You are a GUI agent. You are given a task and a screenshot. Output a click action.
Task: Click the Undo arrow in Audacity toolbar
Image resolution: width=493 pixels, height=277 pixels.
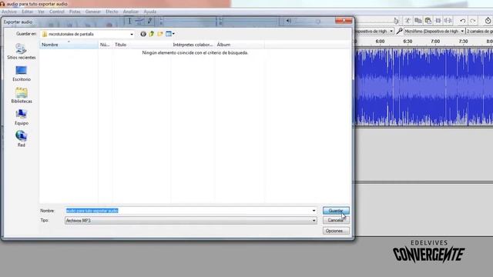(x=463, y=21)
